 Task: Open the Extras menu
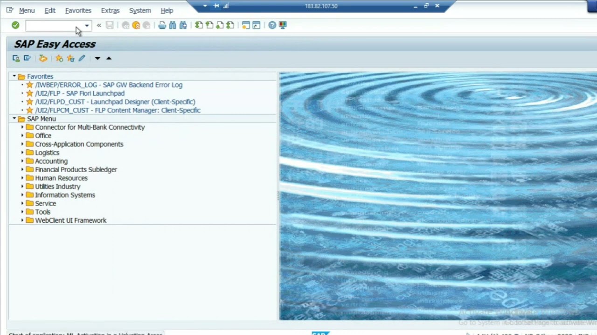(x=110, y=10)
